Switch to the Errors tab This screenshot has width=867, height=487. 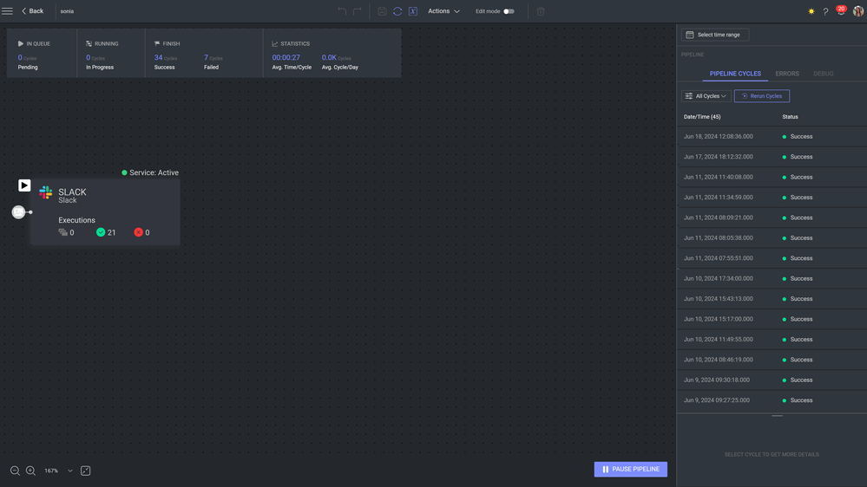pos(787,74)
